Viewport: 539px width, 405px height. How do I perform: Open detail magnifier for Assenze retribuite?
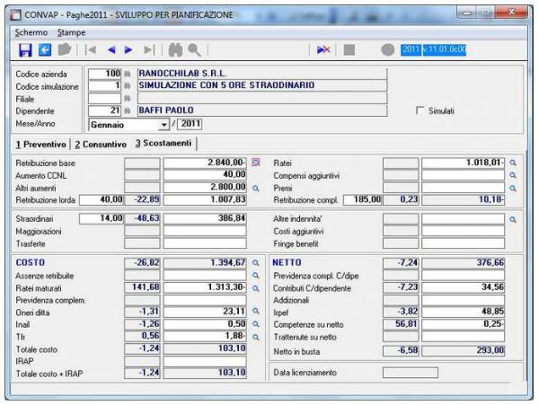click(256, 276)
